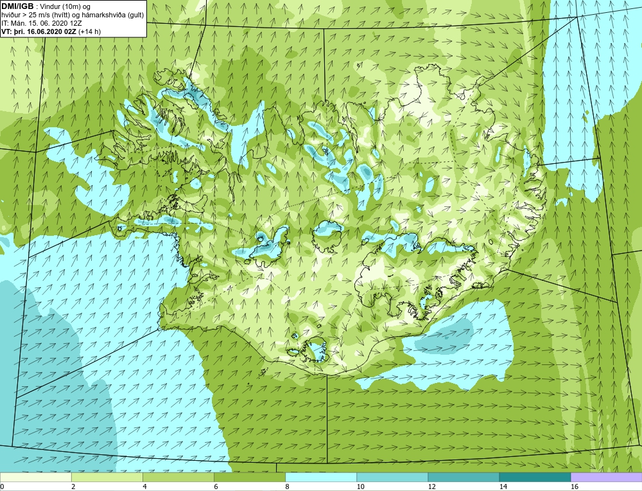Click the legend value label 4
Image resolution: width=642 pixels, height=491 pixels.
(x=144, y=487)
